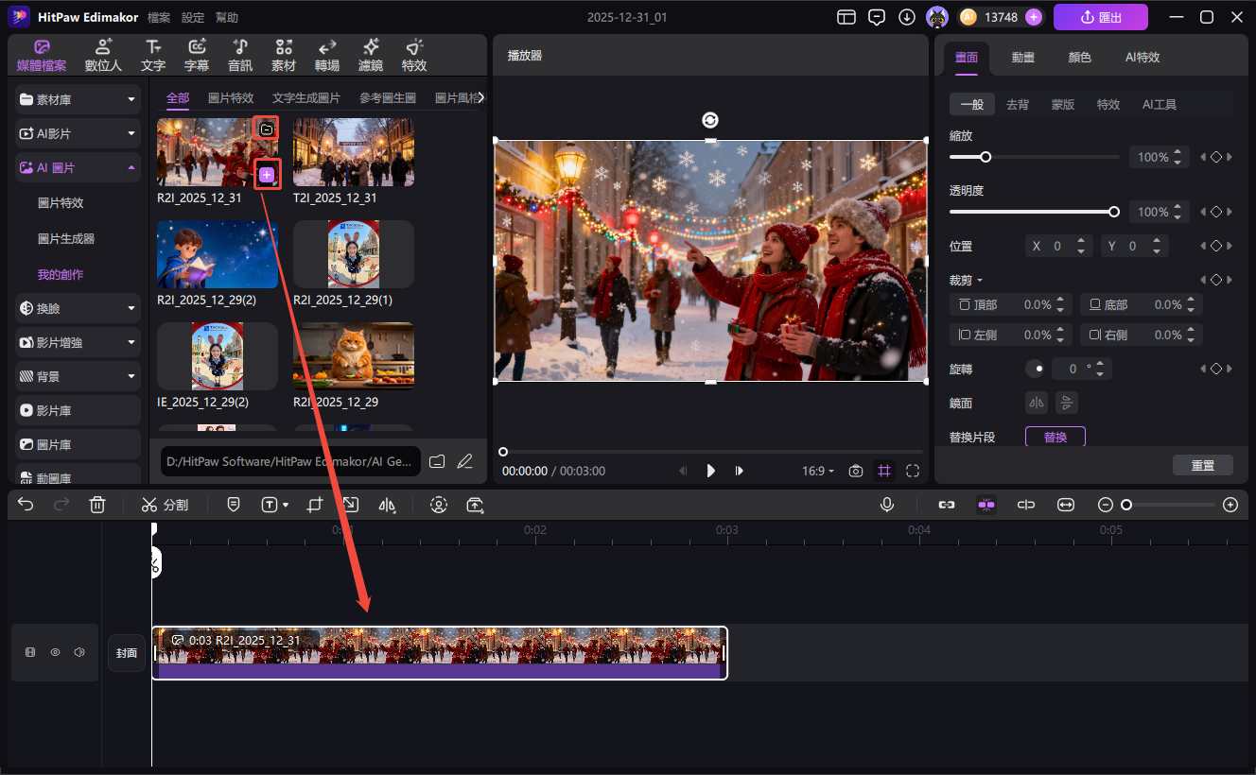This screenshot has width=1256, height=775.
Task: Take a snapshot with the camera icon
Action: (x=856, y=471)
